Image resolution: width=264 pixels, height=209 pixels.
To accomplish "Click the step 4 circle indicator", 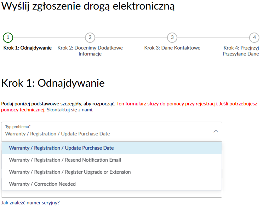I will (254, 37).
